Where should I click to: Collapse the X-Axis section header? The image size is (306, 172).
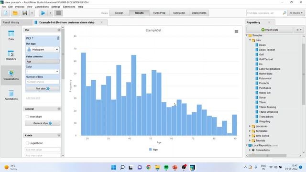tap(59, 135)
